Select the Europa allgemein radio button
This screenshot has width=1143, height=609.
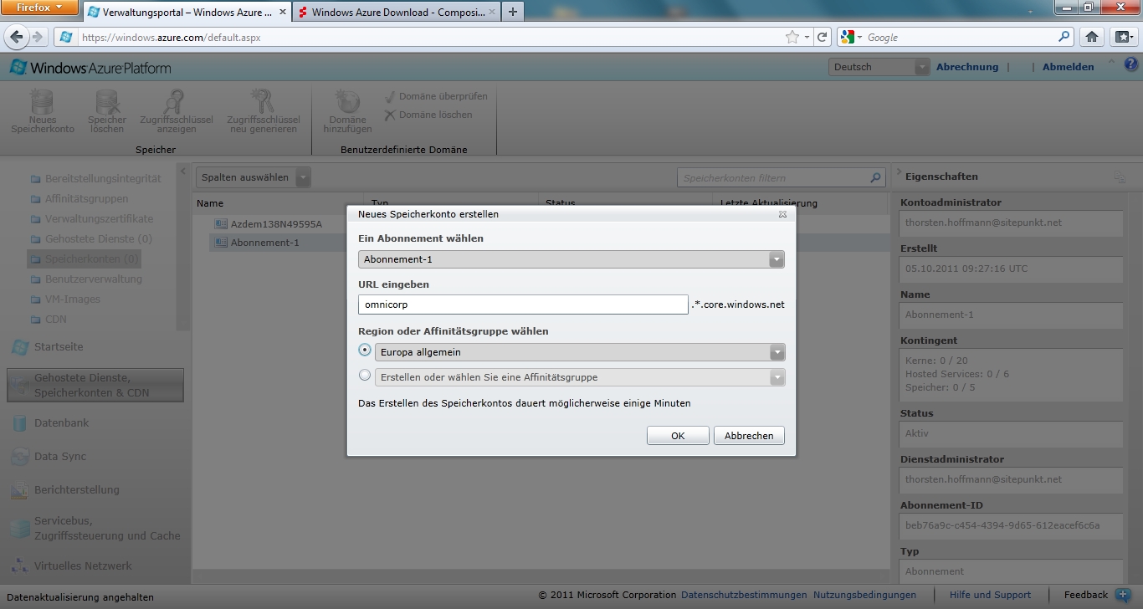pyautogui.click(x=365, y=351)
